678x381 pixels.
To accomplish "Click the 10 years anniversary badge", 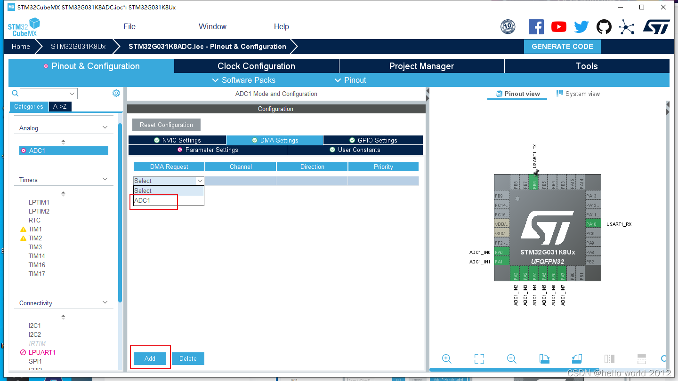I will click(508, 27).
